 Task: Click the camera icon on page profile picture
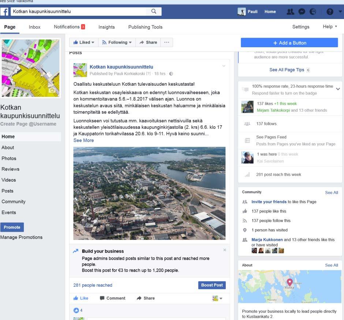point(52,90)
